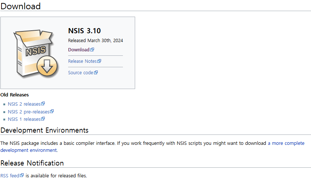Open the NSIS 2 pre-releases link
This screenshot has height=184, width=311.
pos(31,112)
